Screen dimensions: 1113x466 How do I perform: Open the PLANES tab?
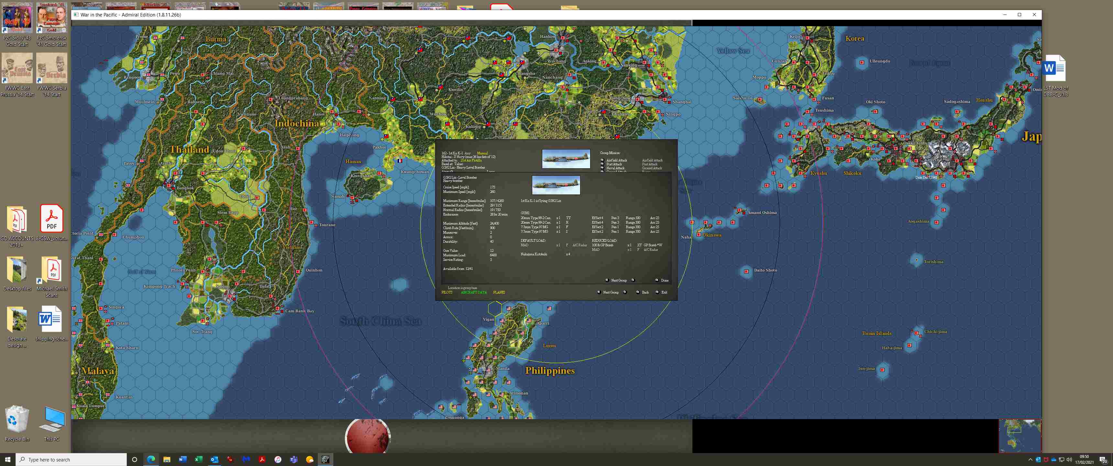(499, 292)
